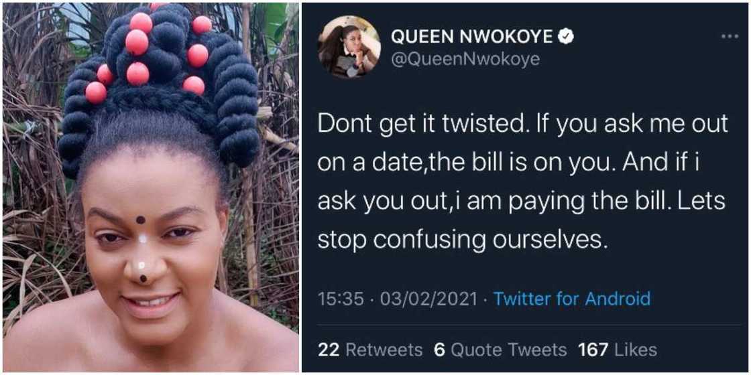The image size is (751, 375).
Task: Click the QUEEN NWOKOYE display name
Action: [472, 36]
